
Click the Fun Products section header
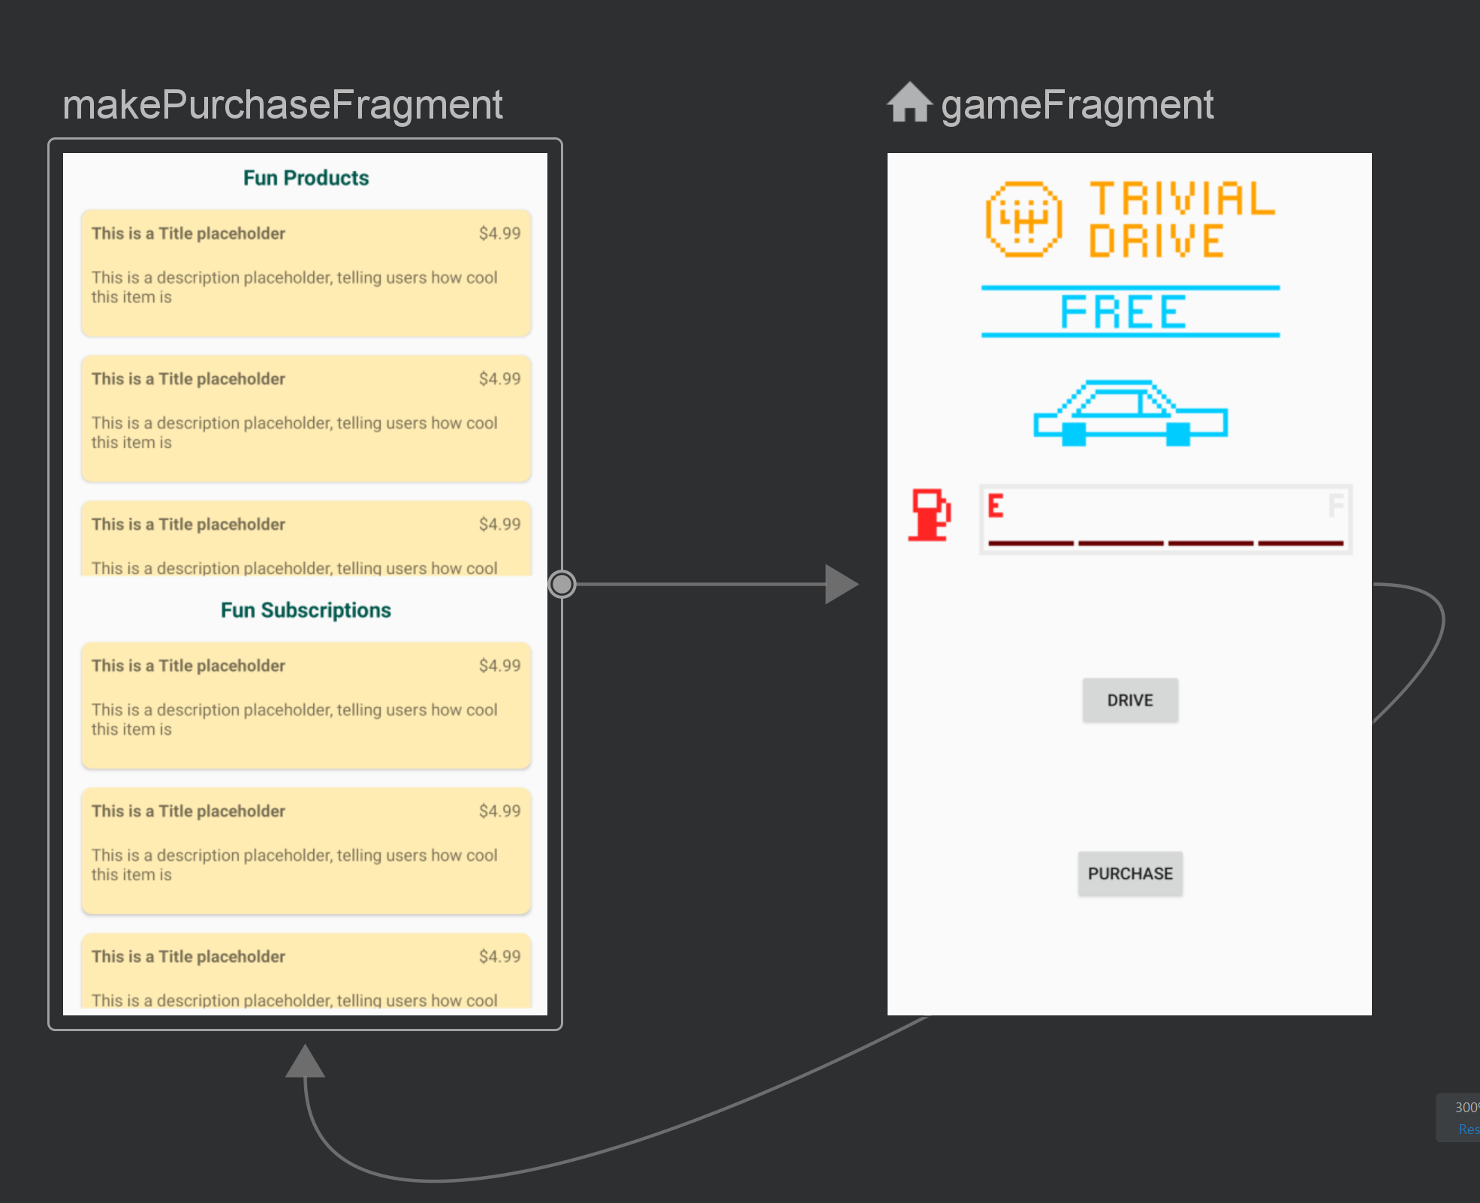click(x=306, y=178)
